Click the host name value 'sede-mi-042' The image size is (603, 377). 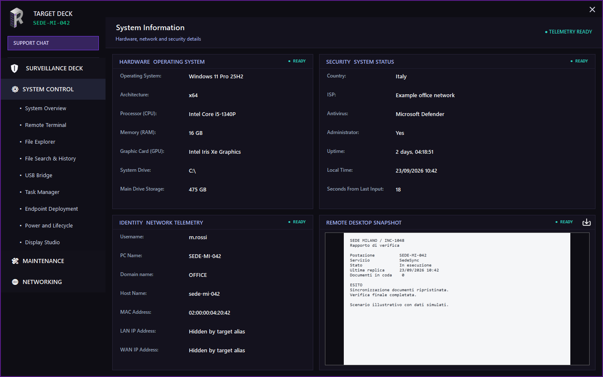(204, 294)
